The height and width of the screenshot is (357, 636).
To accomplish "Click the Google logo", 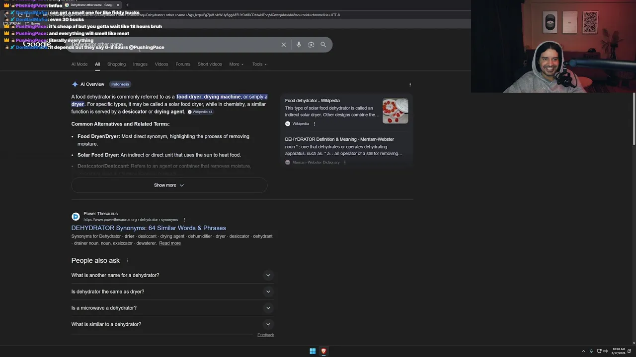I will click(37, 44).
